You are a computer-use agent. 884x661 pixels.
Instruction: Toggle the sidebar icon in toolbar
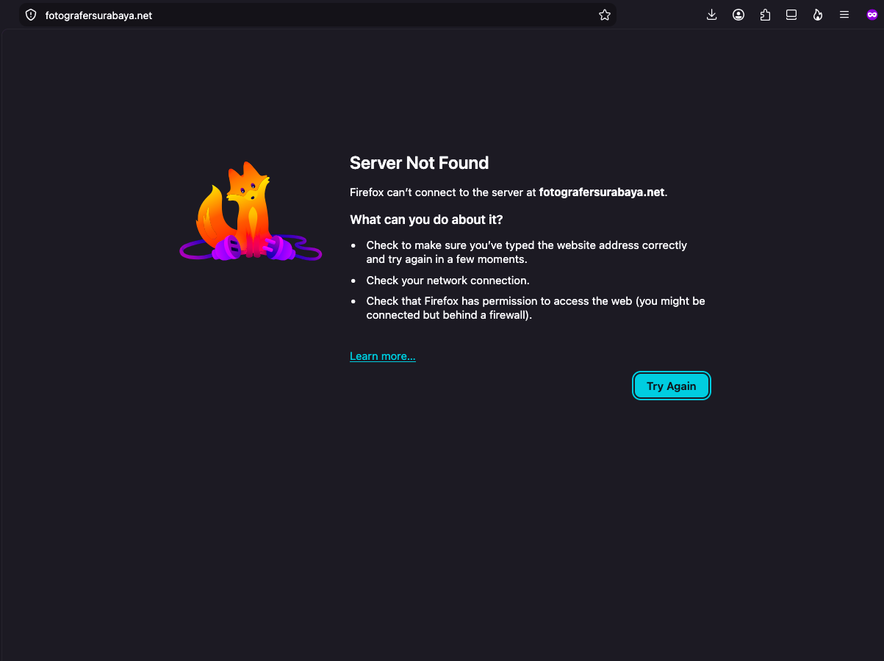(x=791, y=15)
